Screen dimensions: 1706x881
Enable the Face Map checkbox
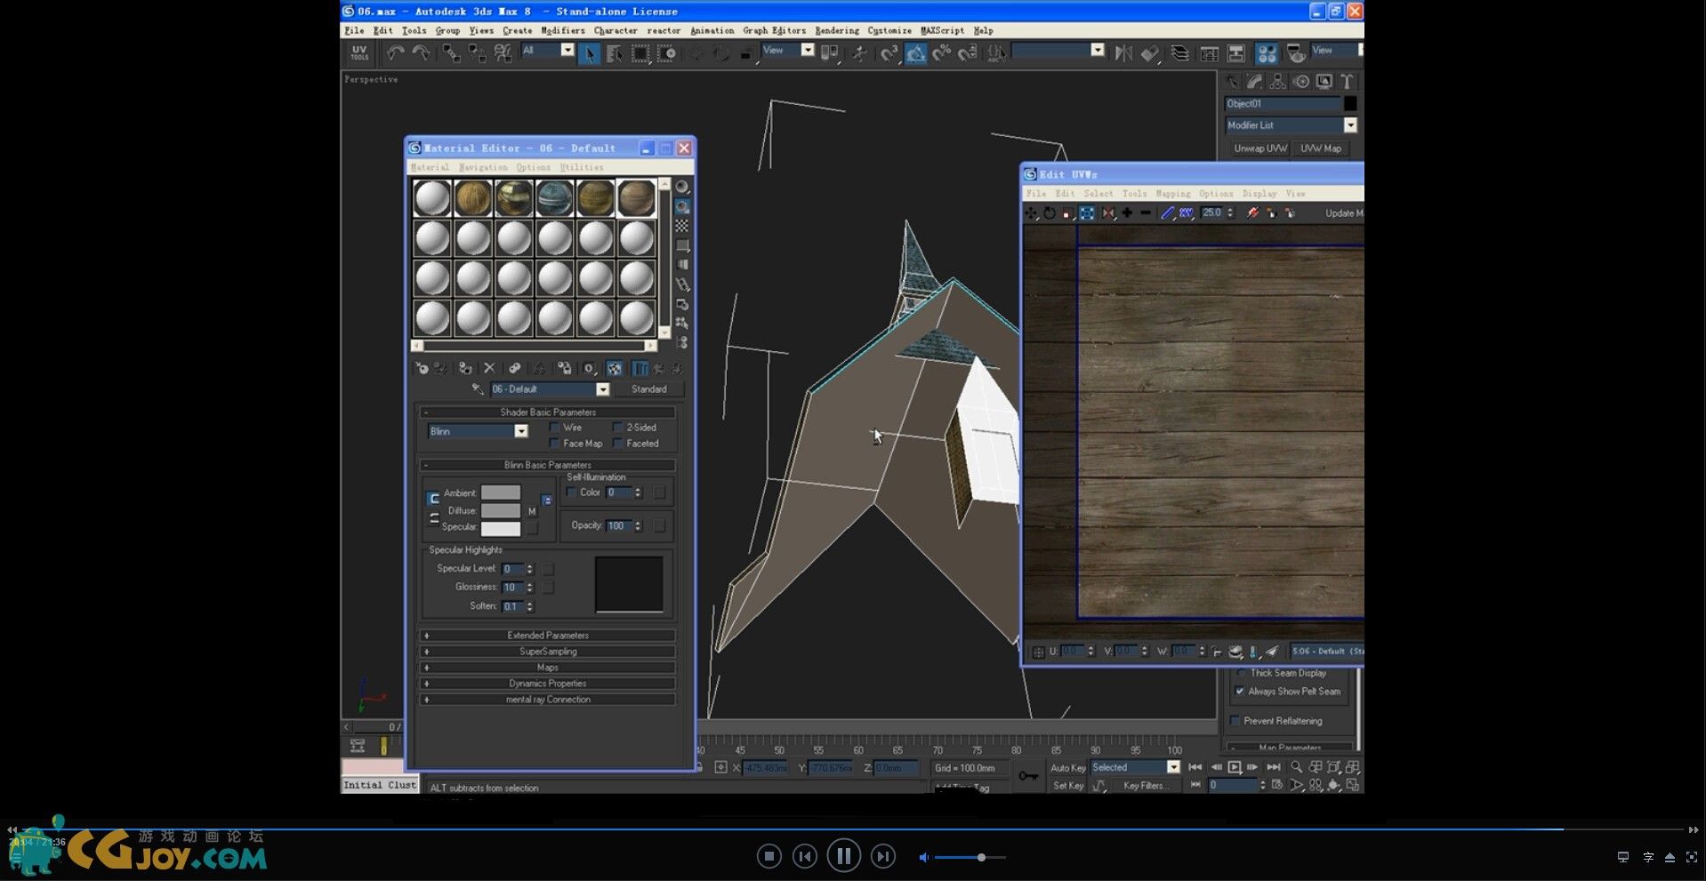coord(554,444)
